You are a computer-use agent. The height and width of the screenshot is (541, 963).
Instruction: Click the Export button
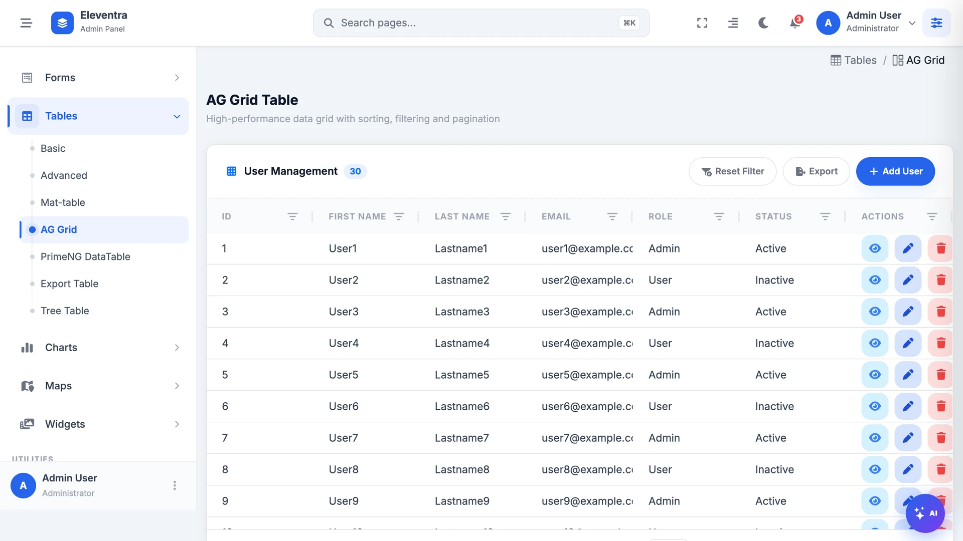click(816, 171)
